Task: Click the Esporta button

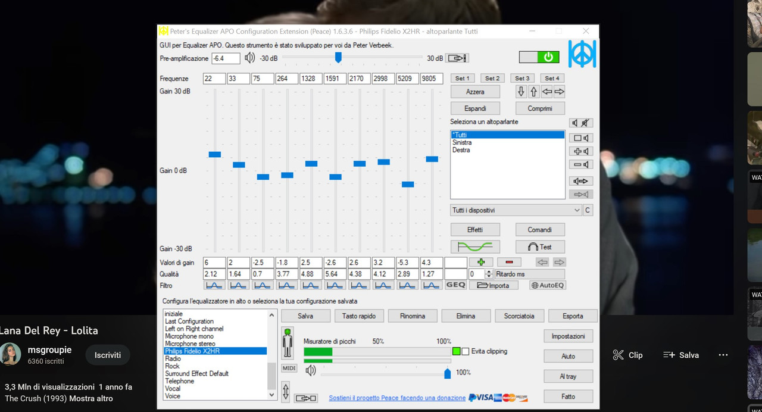Action: (573, 316)
